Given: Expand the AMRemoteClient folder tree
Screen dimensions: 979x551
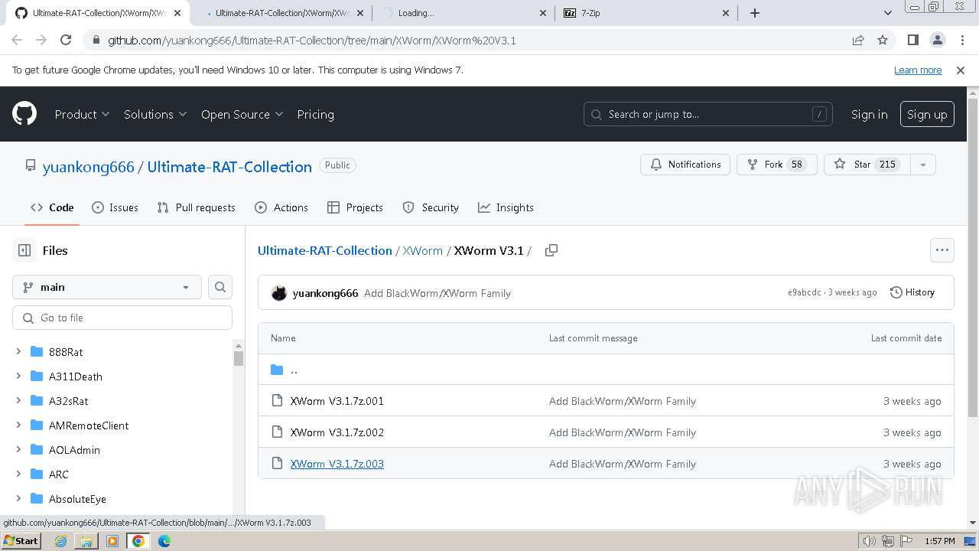Looking at the screenshot, I should pos(18,425).
